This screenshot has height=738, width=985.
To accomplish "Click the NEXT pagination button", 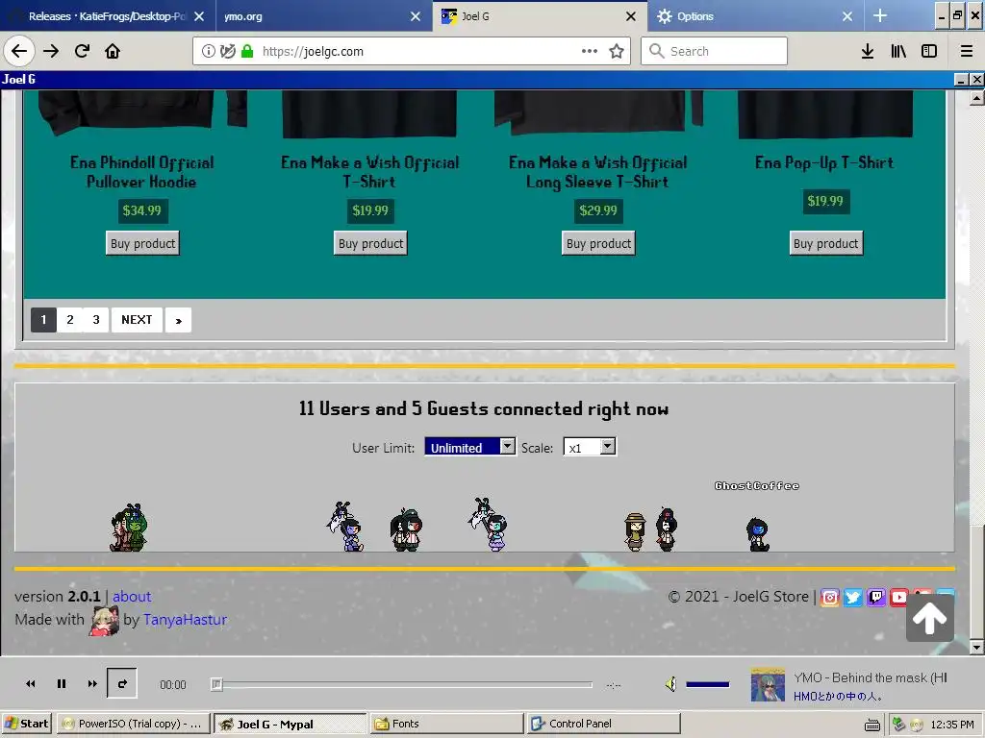I will 137,320.
